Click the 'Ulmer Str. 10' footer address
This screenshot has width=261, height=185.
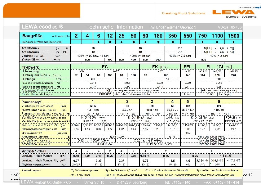(94, 183)
